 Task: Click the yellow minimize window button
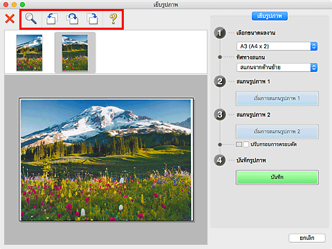click(x=14, y=5)
